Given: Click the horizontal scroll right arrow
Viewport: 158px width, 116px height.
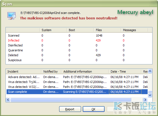Looking at the screenshot, I should [145, 100].
